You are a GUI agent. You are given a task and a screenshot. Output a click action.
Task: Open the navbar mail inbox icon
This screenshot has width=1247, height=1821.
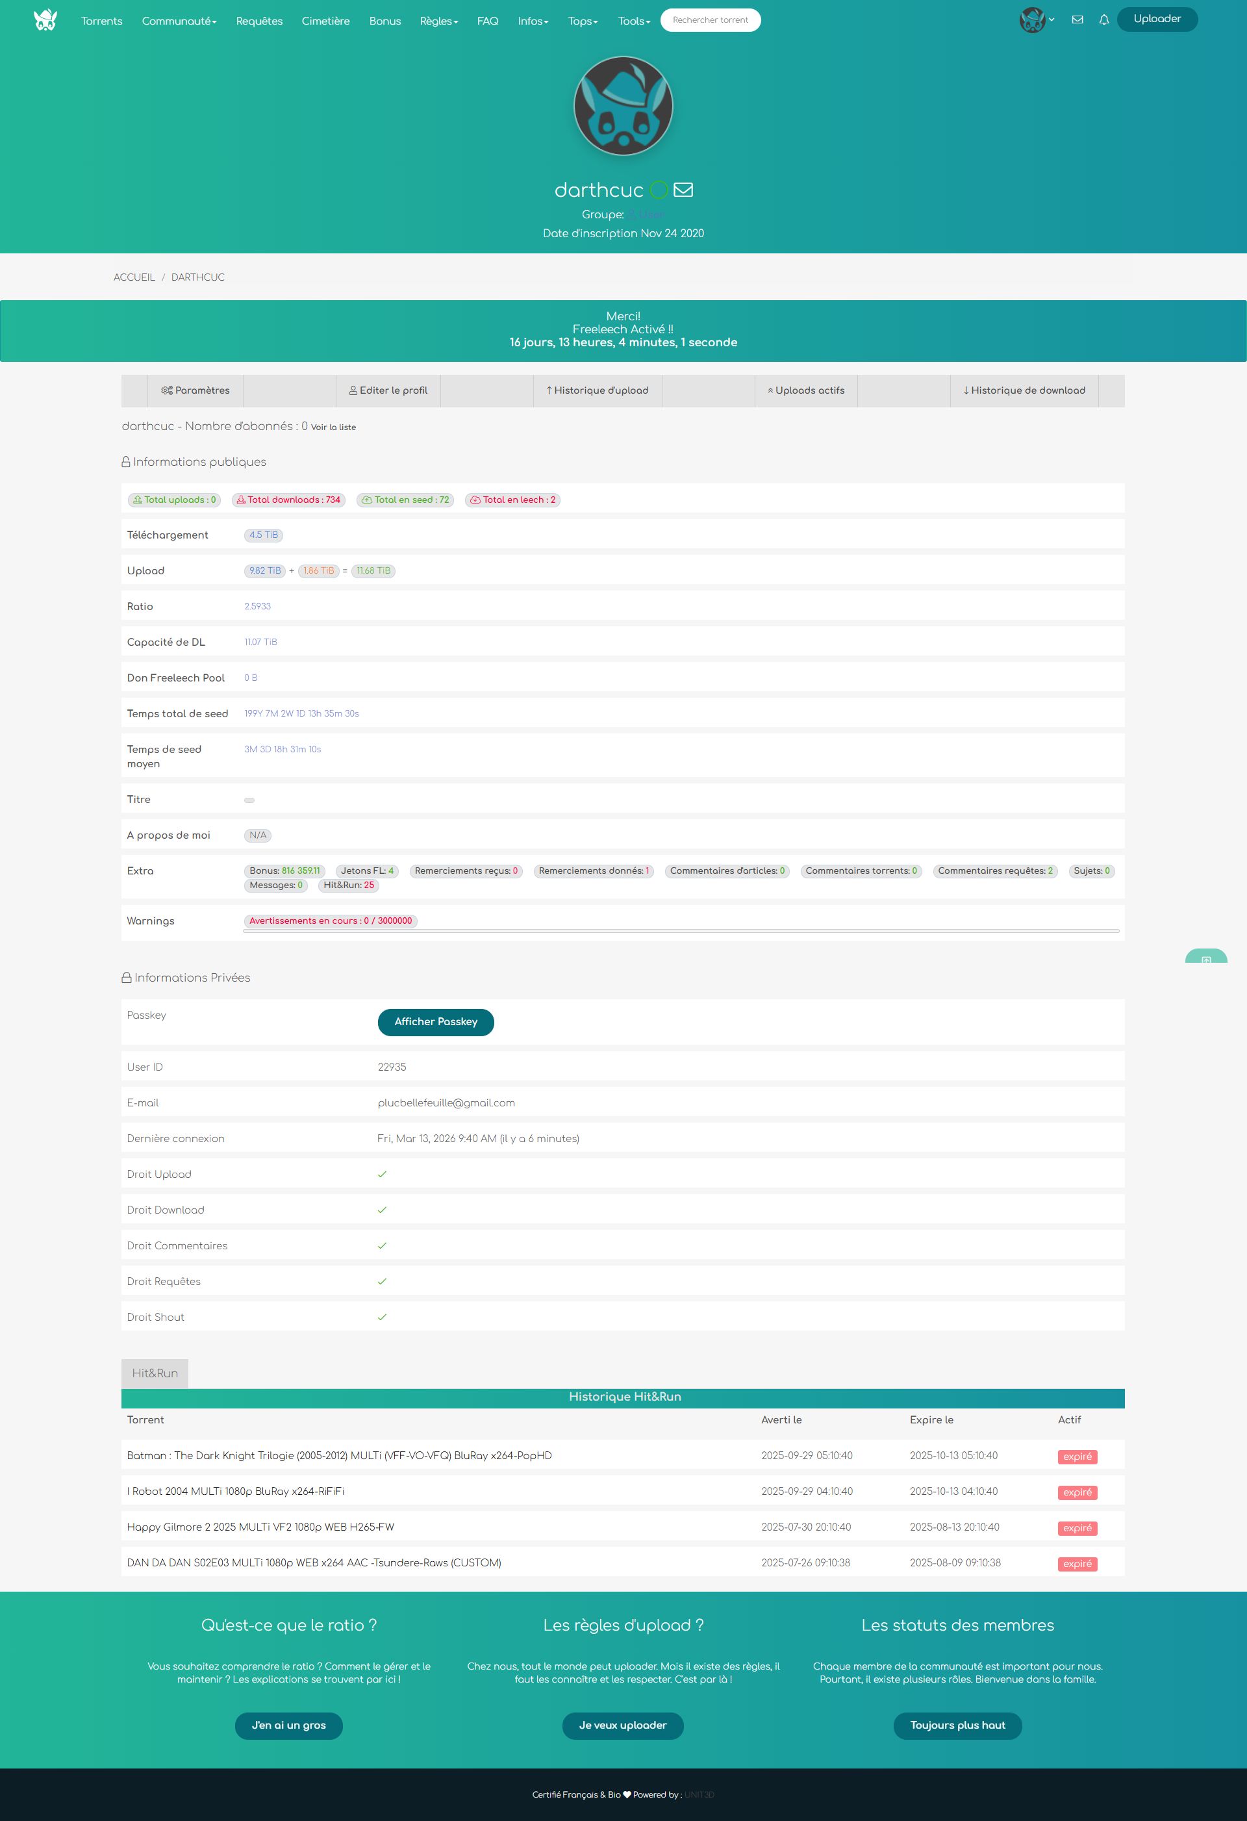[1077, 19]
